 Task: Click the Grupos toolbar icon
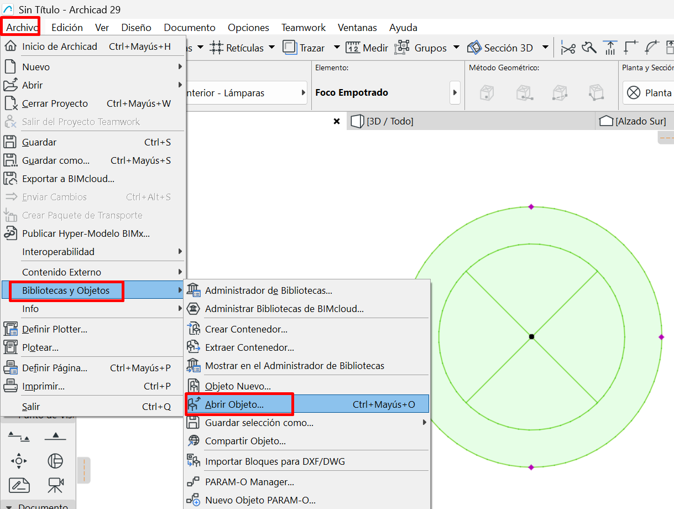[x=402, y=48]
